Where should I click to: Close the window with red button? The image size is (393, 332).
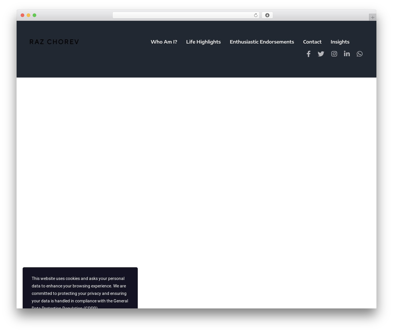[x=22, y=15]
